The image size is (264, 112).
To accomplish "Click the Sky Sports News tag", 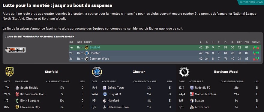I will 251,2.
